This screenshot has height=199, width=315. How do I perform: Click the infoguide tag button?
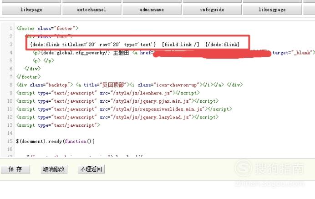pyautogui.click(x=212, y=10)
